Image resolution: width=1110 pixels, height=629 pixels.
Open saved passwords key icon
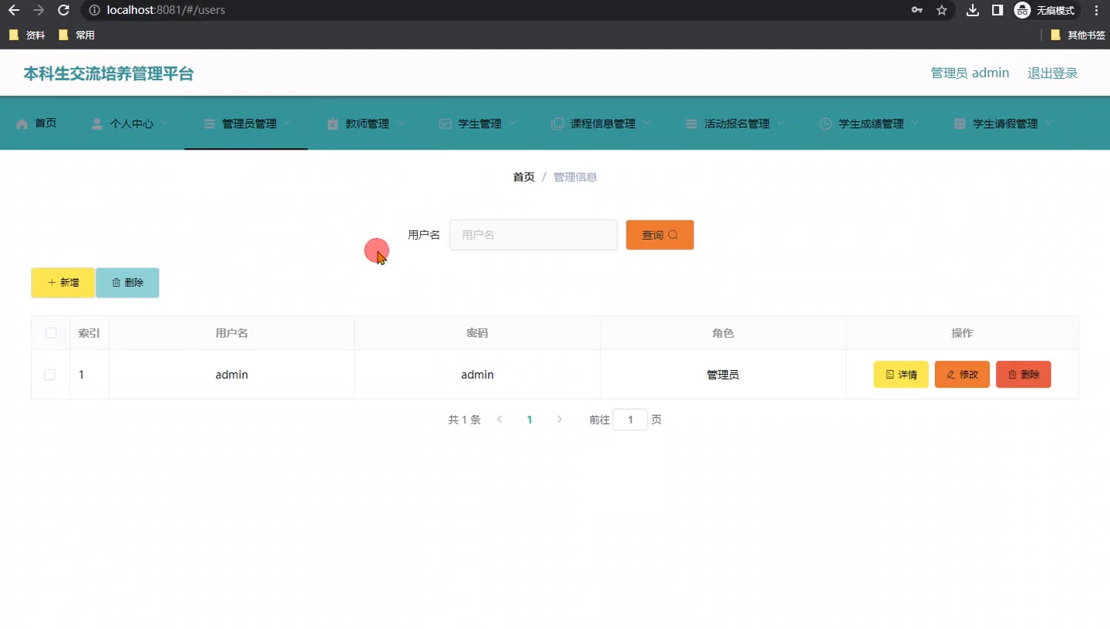(917, 10)
